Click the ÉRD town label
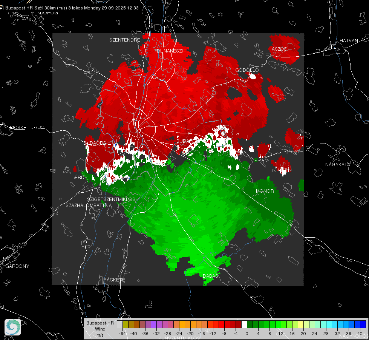Viewport: 369px width, 340px height. point(79,178)
